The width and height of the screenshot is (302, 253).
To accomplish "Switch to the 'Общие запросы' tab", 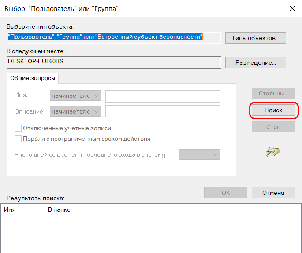I will (x=33, y=78).
